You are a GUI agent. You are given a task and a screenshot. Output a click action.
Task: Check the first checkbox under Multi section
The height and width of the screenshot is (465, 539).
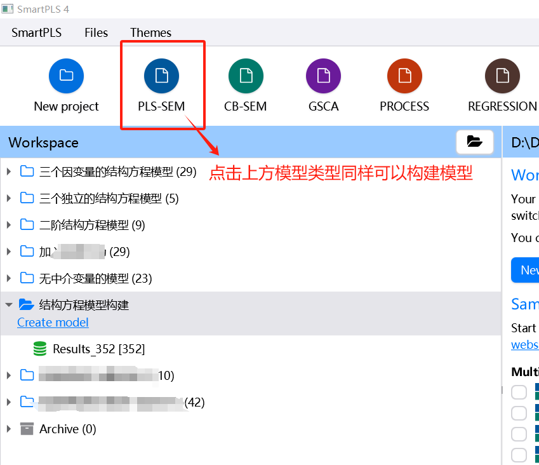point(519,392)
